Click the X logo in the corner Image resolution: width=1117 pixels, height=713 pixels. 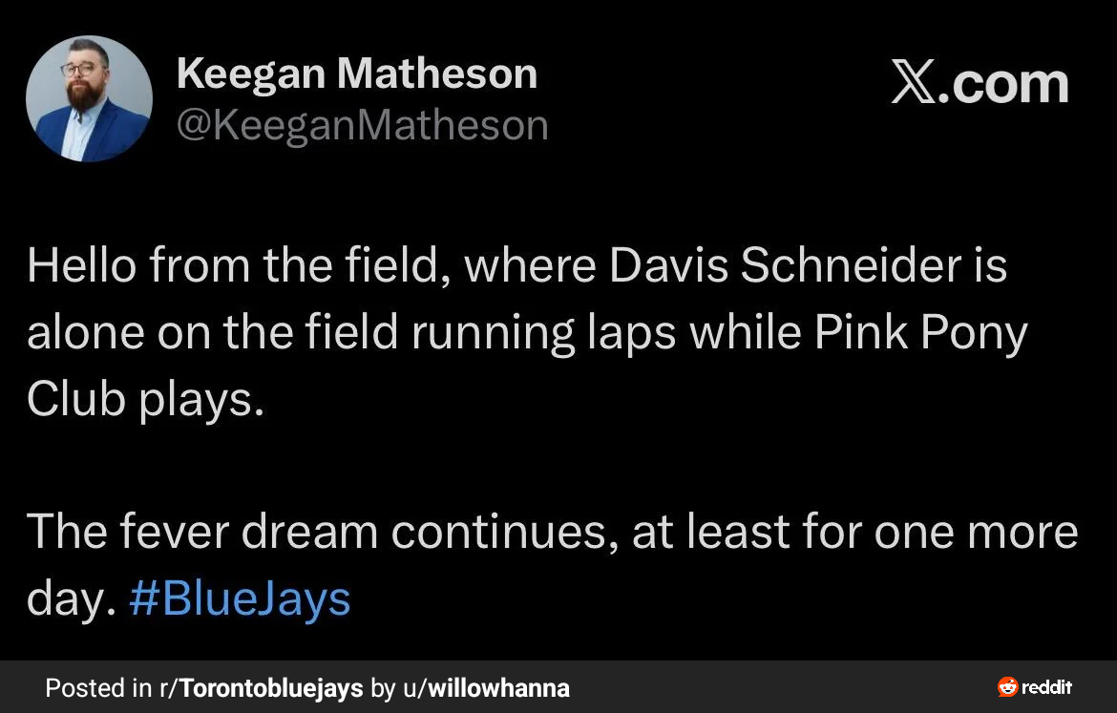tap(915, 84)
